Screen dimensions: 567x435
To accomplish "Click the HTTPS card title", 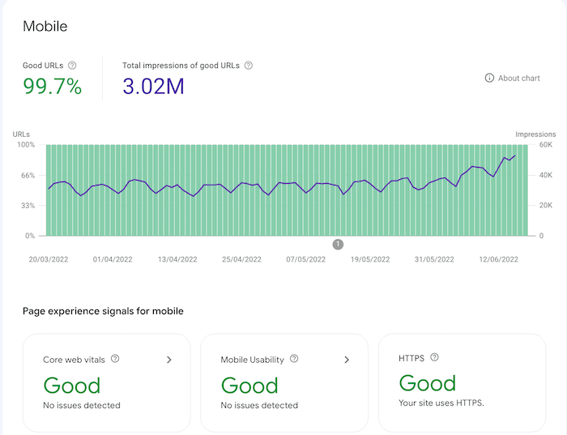I will (412, 357).
